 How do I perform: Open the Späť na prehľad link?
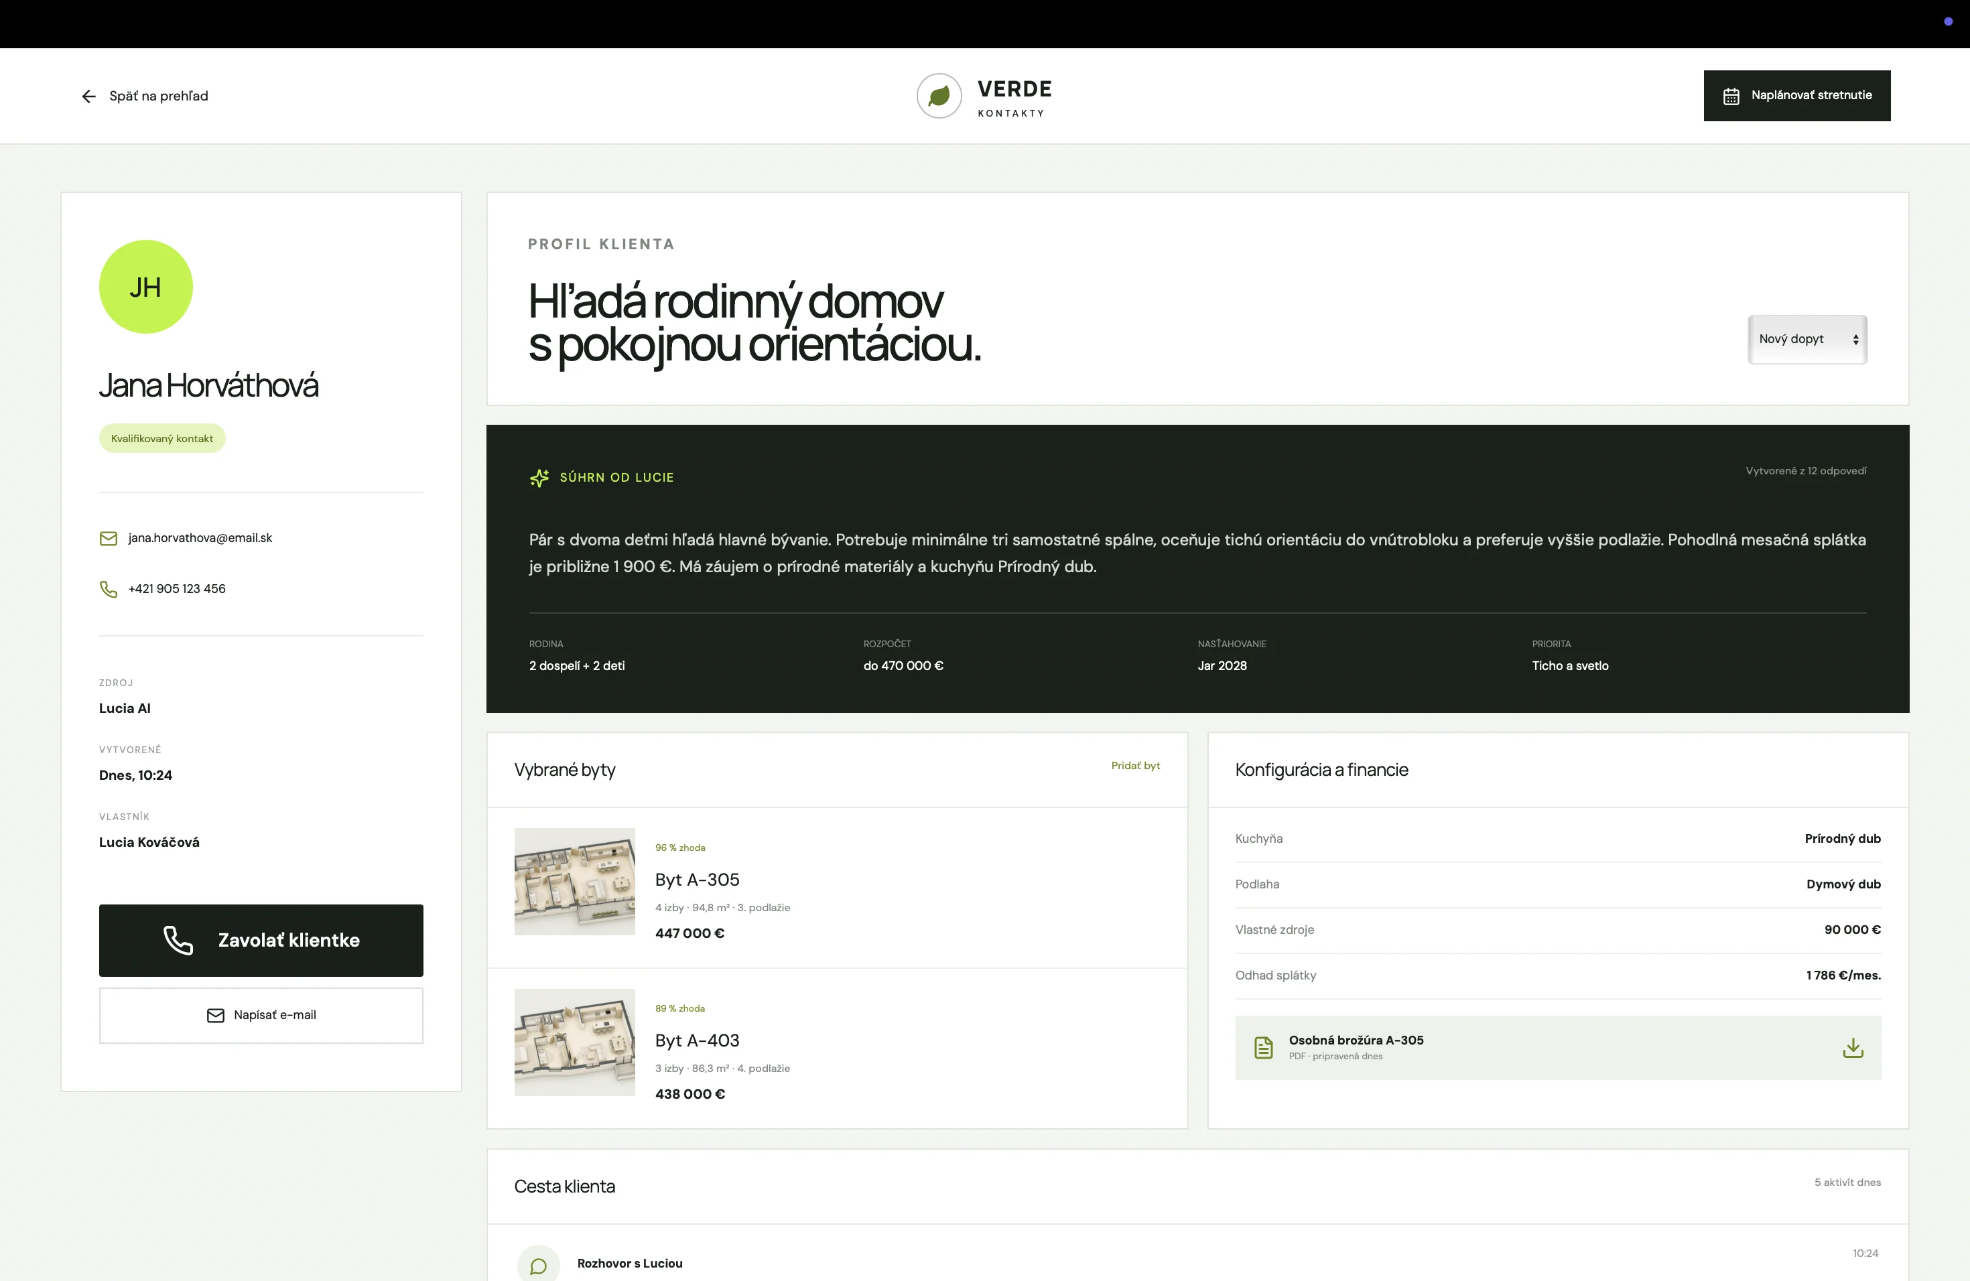click(x=145, y=96)
